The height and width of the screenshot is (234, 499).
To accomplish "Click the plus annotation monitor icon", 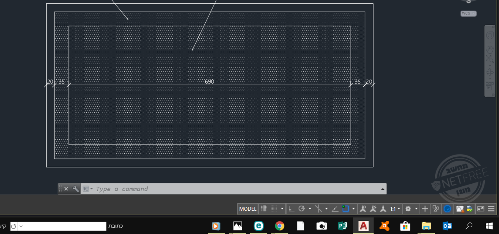I will (x=425, y=209).
